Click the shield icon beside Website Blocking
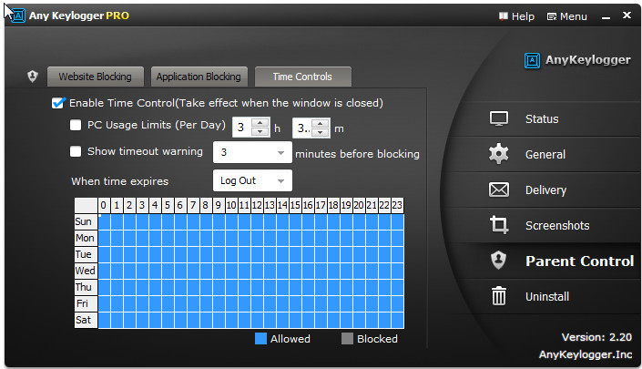The height and width of the screenshot is (369, 642). point(33,77)
